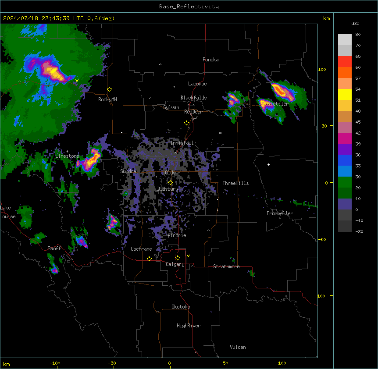Viewport: 378px width, 369px height.
Task: Select the slate purple 0-10 dBZ legend swatch
Action: (x=345, y=204)
